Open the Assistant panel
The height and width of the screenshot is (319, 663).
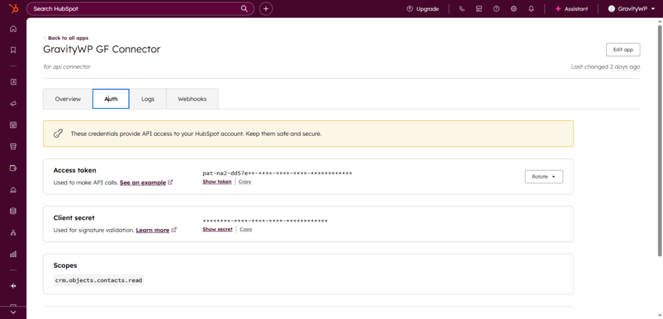point(571,9)
